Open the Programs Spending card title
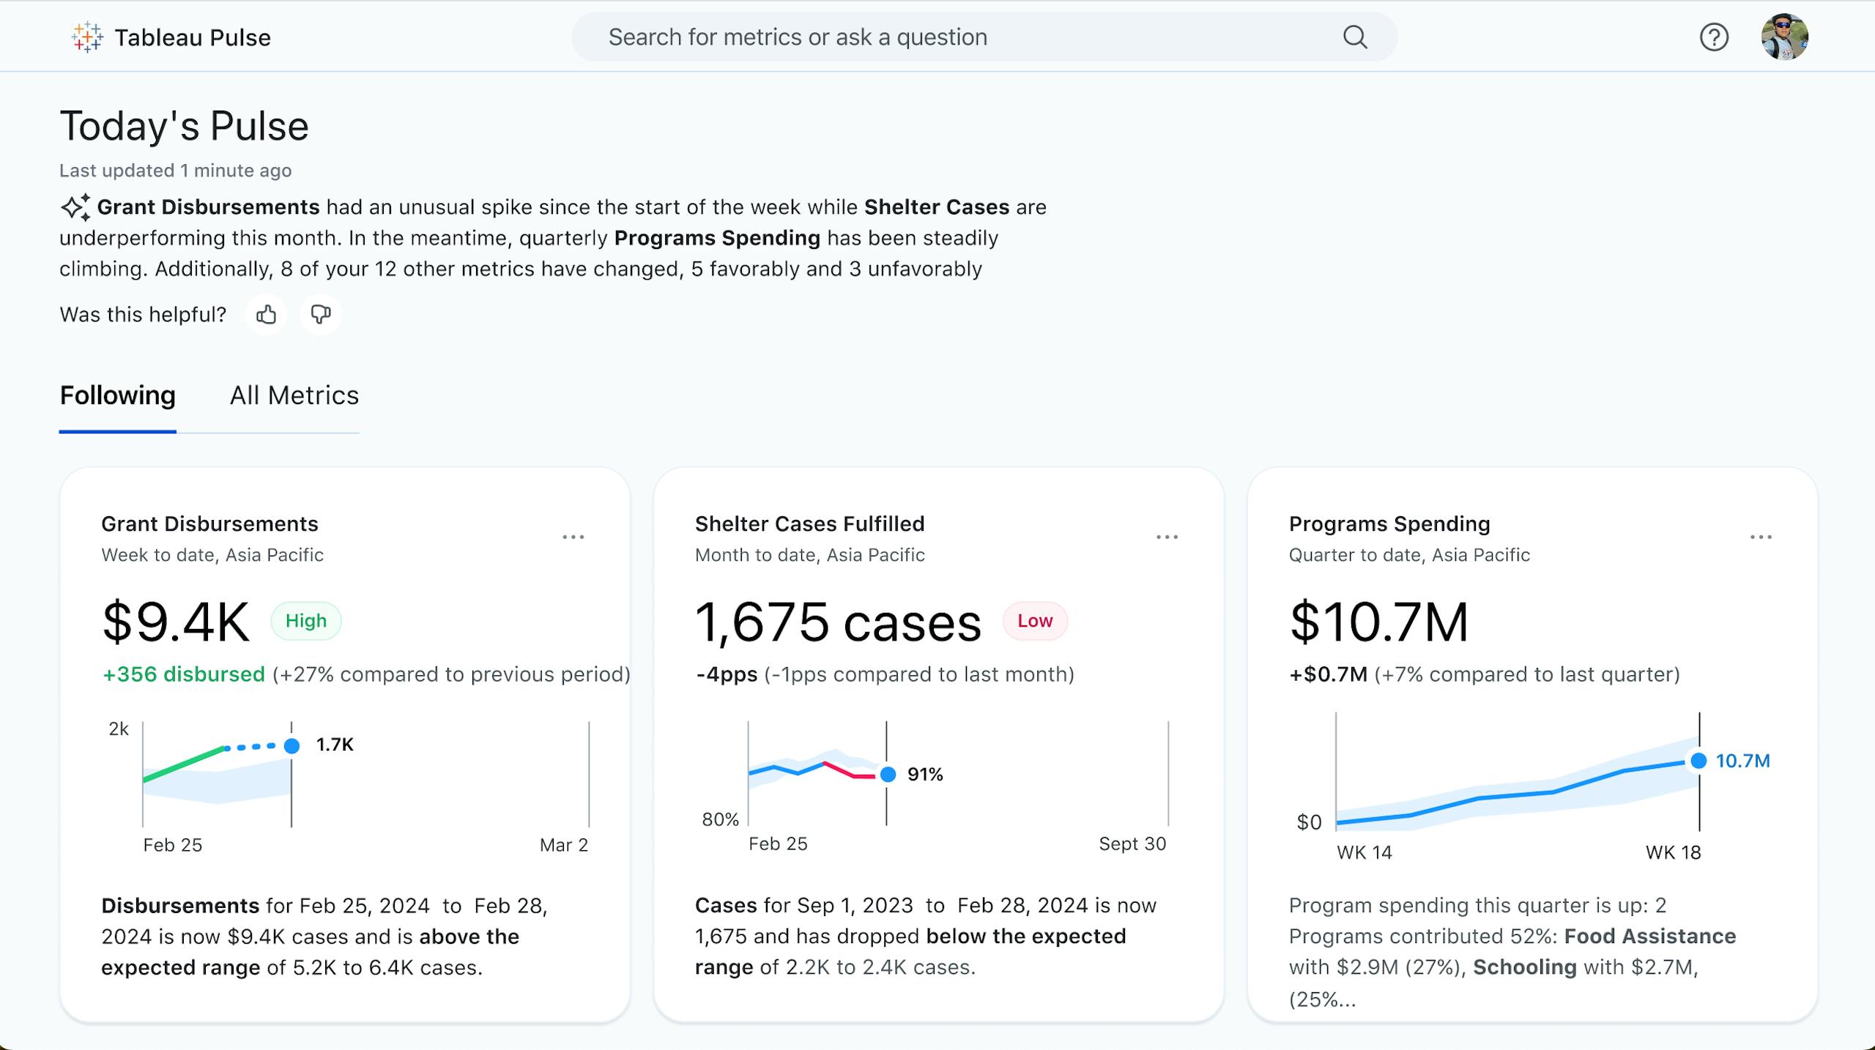Screen dimensions: 1875x1050 click(1389, 524)
